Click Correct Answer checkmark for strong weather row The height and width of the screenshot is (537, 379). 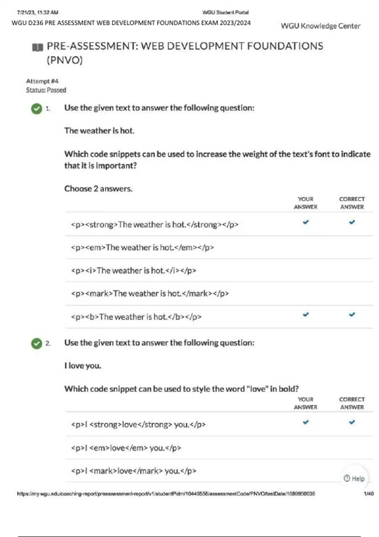[352, 222]
